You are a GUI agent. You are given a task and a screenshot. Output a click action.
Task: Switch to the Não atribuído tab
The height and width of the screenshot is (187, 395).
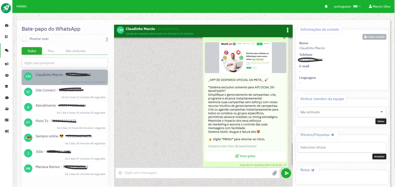(x=76, y=51)
